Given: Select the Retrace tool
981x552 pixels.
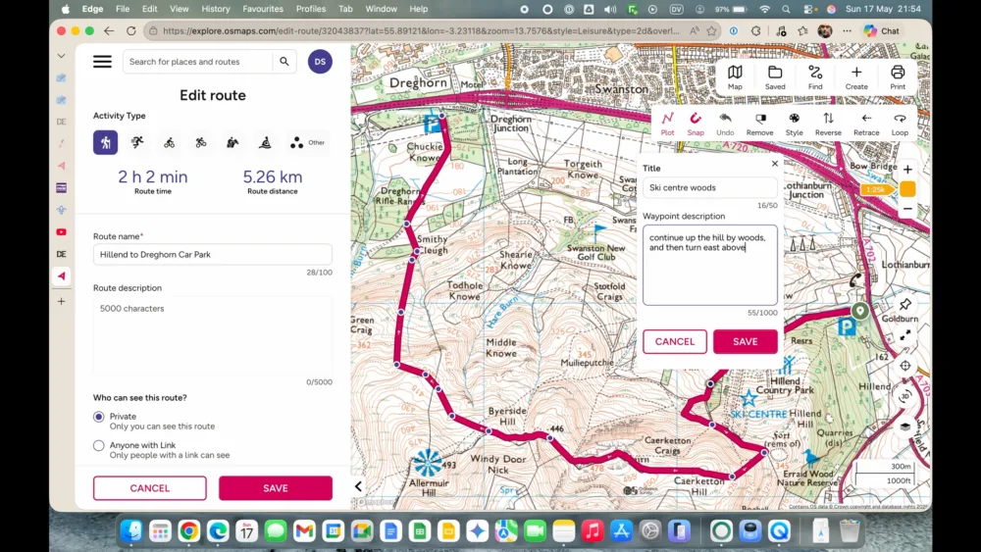Looking at the screenshot, I should 866,124.
